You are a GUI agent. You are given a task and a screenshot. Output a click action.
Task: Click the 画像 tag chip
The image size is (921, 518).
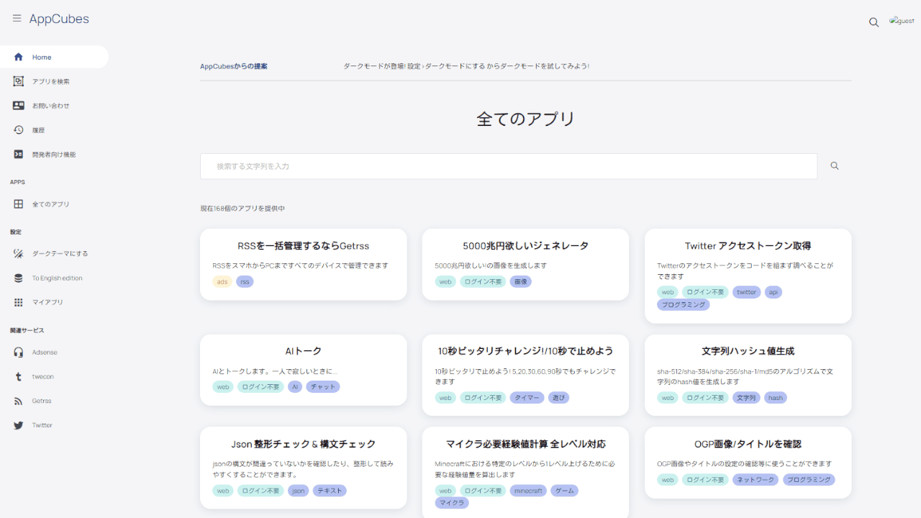pyautogui.click(x=520, y=281)
